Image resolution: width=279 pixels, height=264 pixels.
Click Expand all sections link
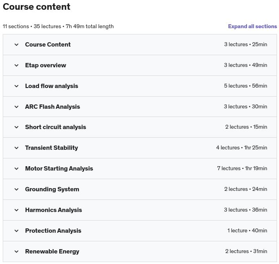[x=252, y=26]
